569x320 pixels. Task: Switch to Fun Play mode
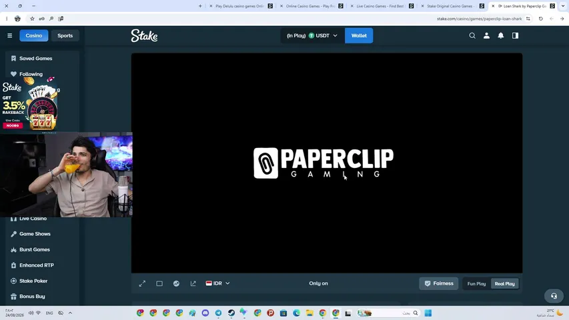click(476, 284)
